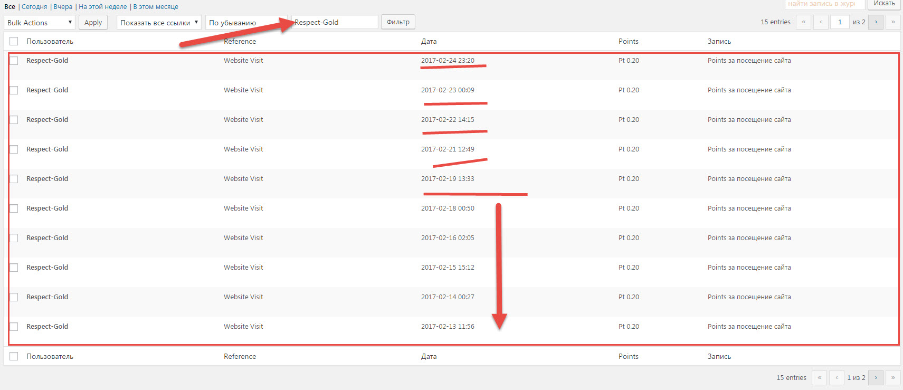Viewport: 903px width, 390px height.
Task: Go to previous page in top pagination
Action: (821, 22)
